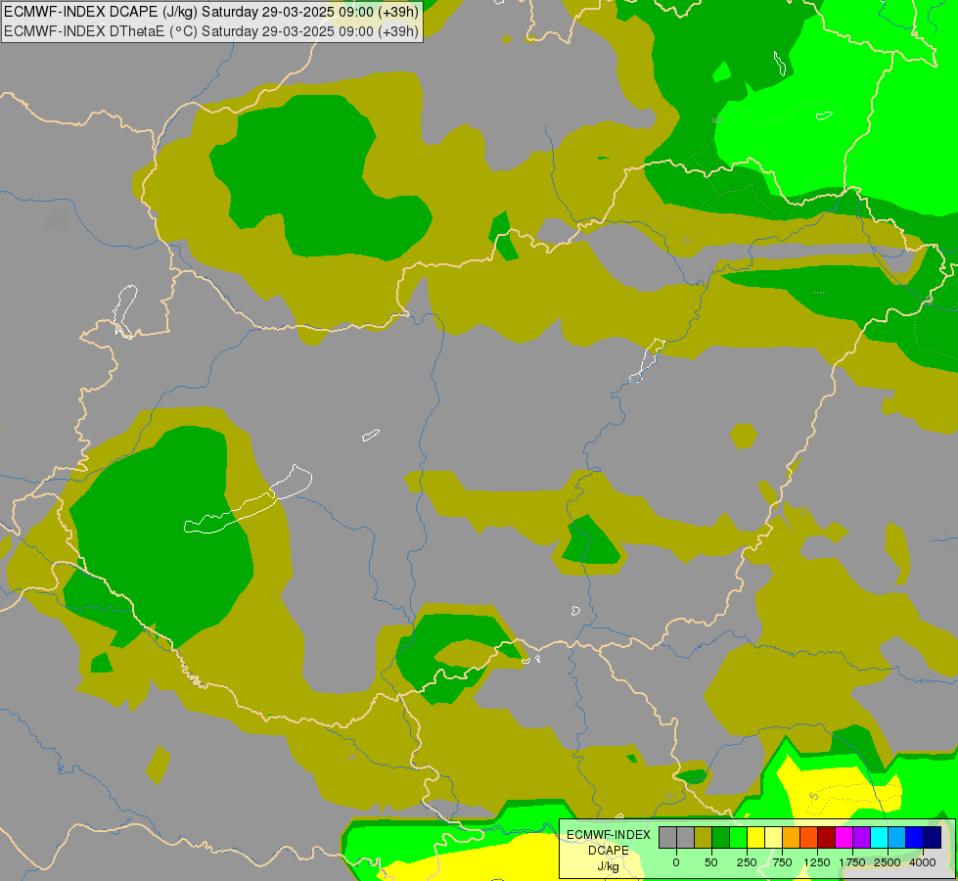Click the magenta legend swatch

tap(844, 837)
